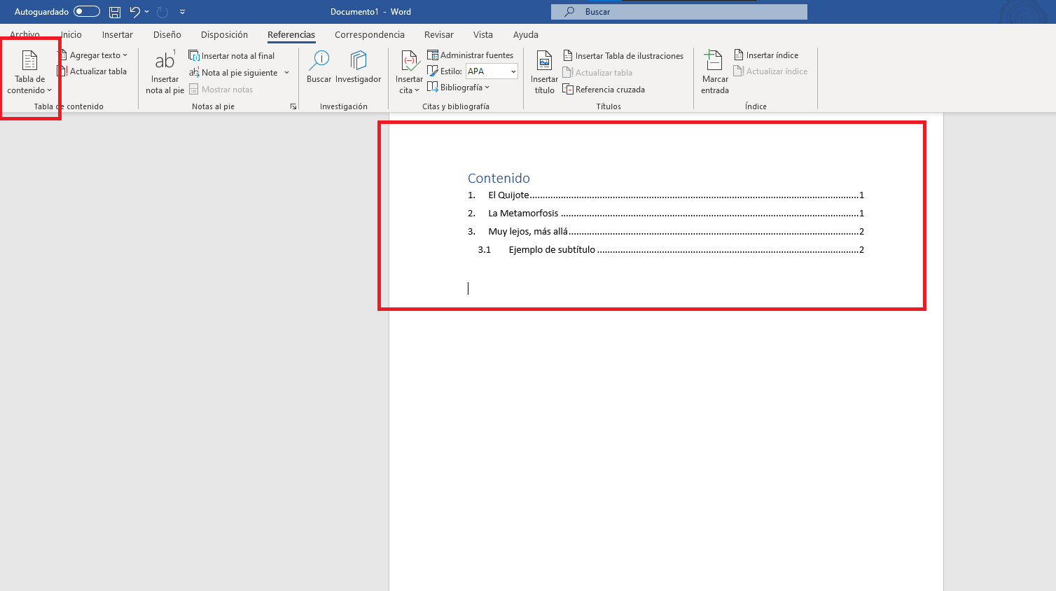The width and height of the screenshot is (1056, 591).
Task: Open the Correspondencia tab
Action: coord(370,34)
